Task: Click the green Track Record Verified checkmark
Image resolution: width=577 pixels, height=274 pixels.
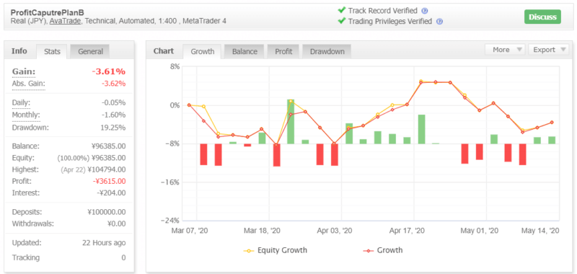Action: tap(341, 10)
